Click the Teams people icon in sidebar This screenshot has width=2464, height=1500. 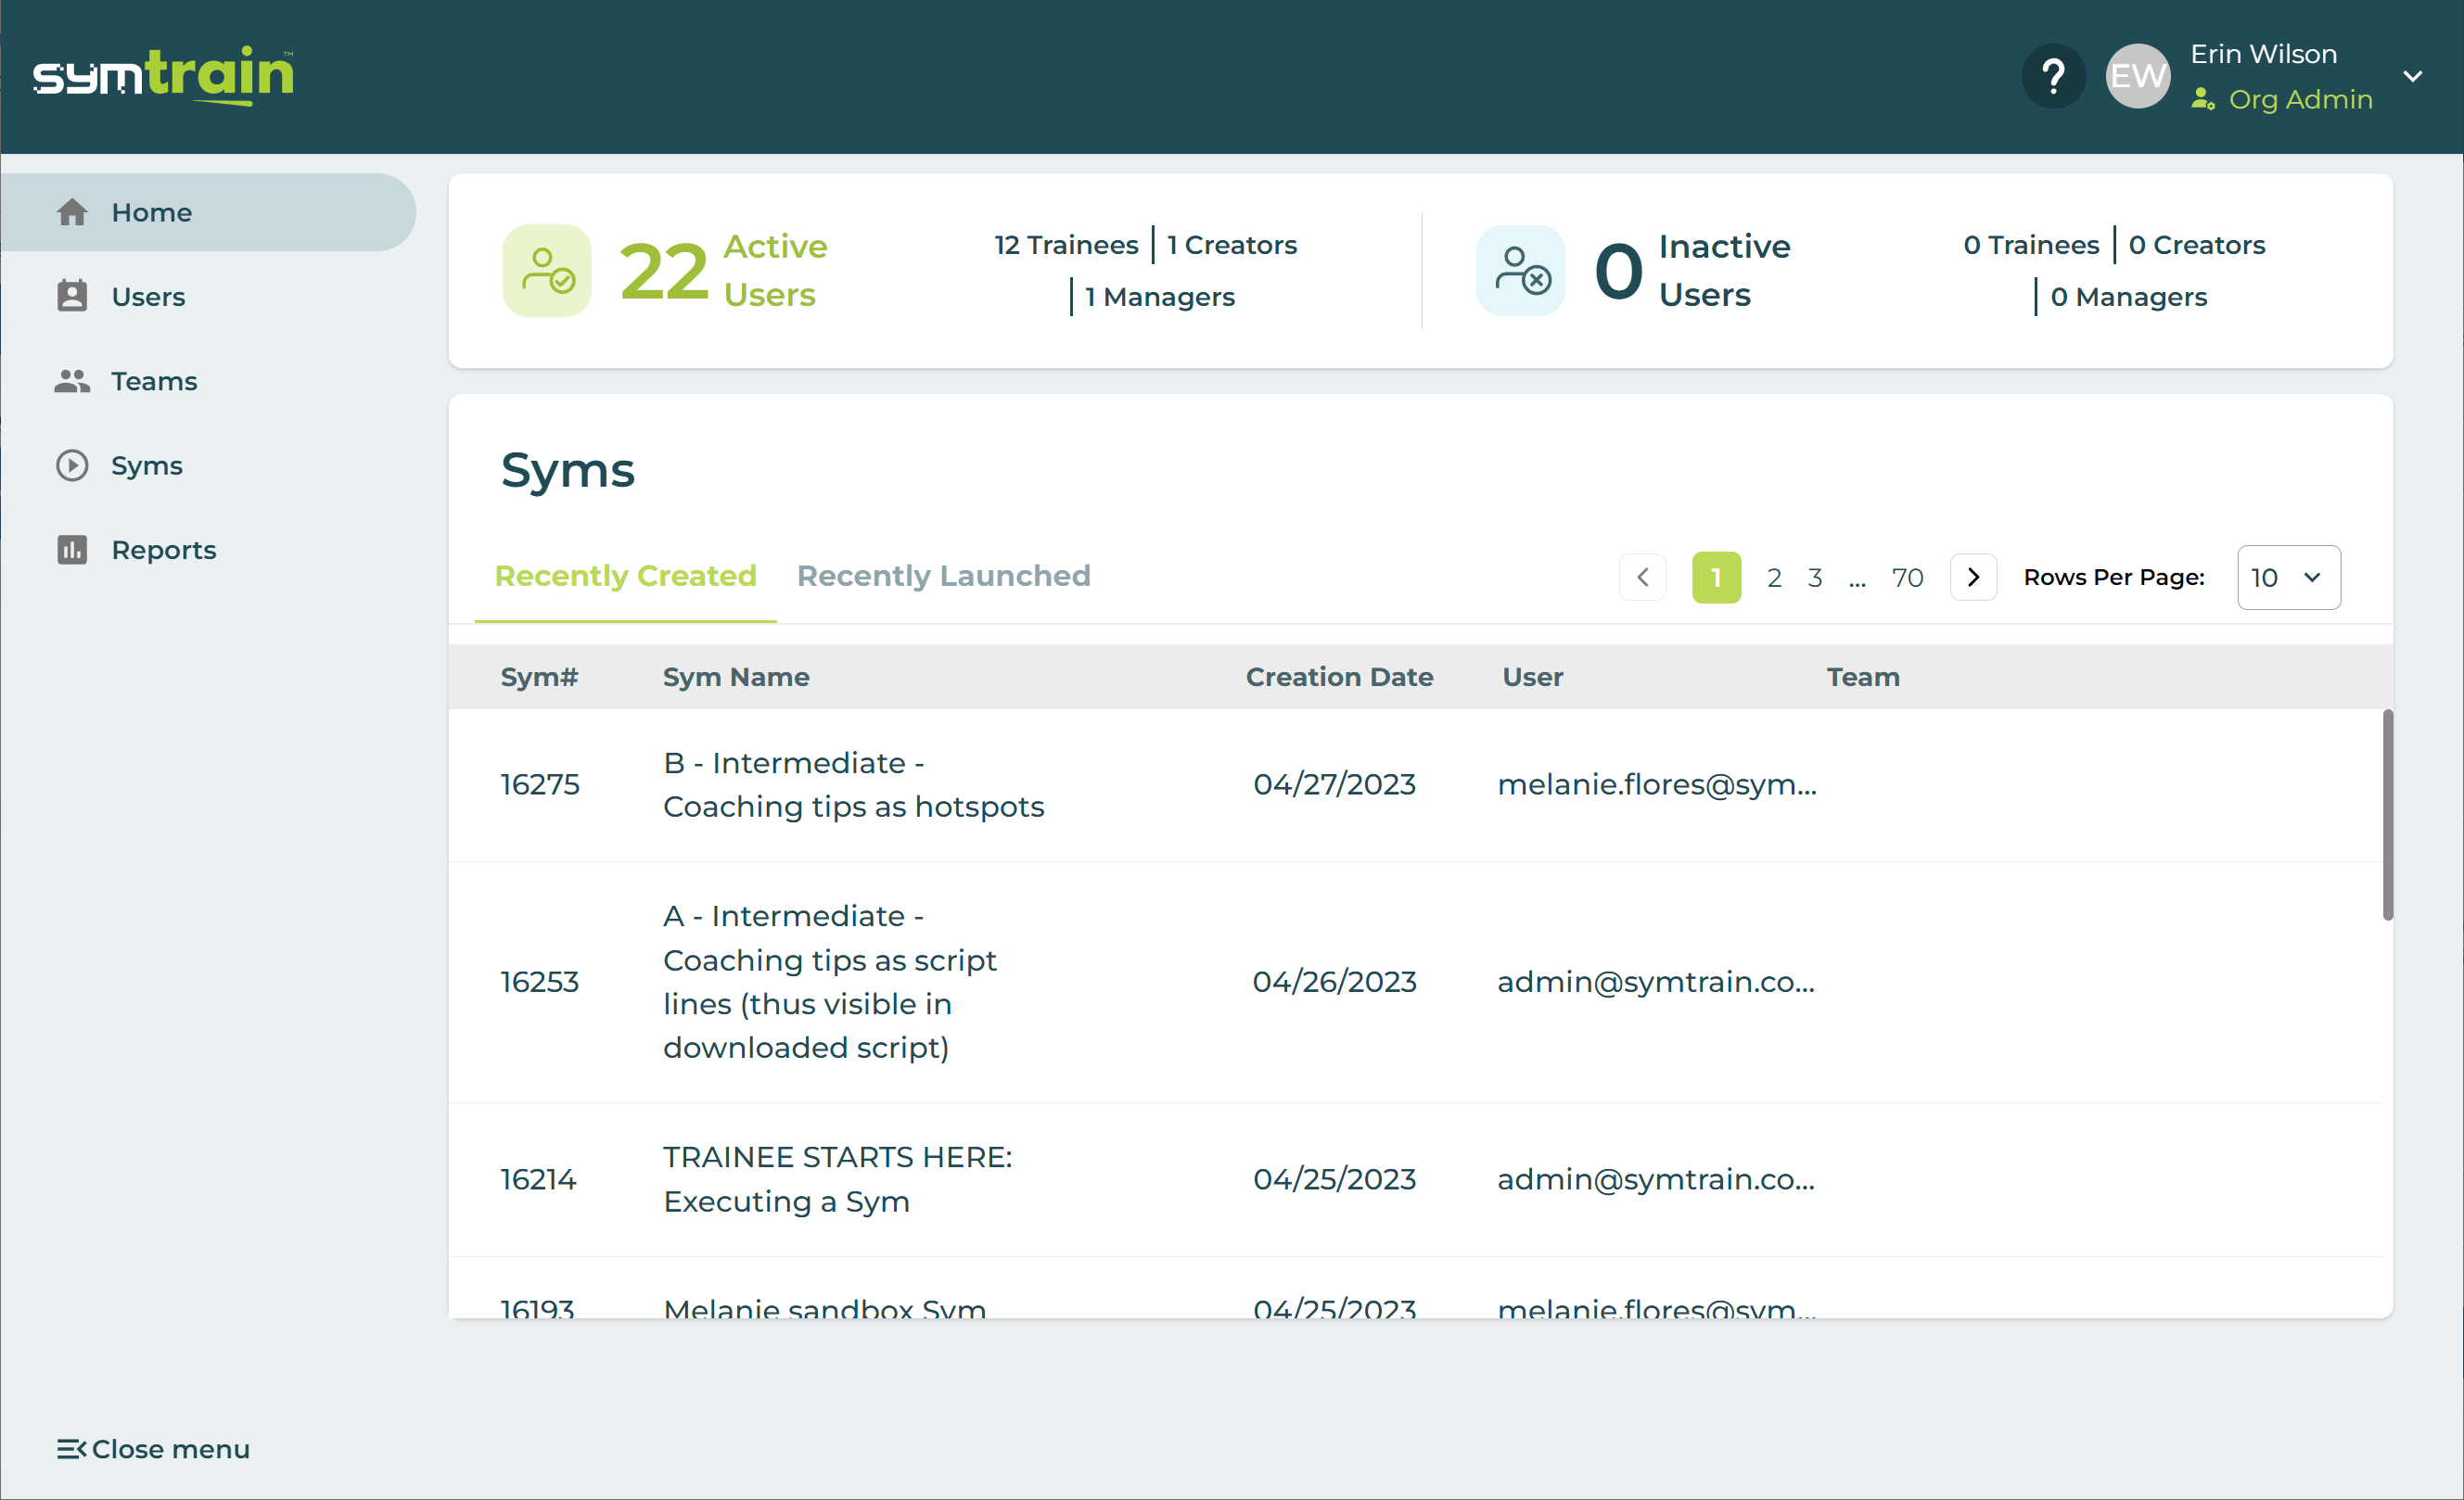tap(72, 381)
